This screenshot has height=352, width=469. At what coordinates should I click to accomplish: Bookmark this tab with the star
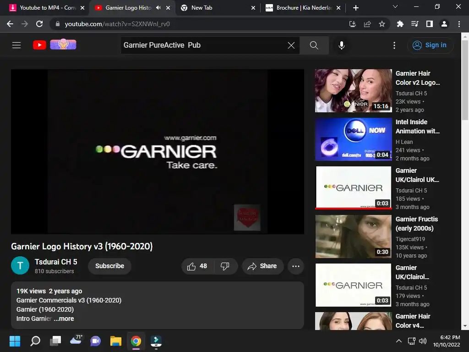tap(382, 24)
